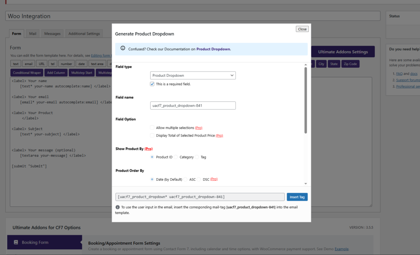Untick 'This is a required field' checkbox

(x=152, y=84)
